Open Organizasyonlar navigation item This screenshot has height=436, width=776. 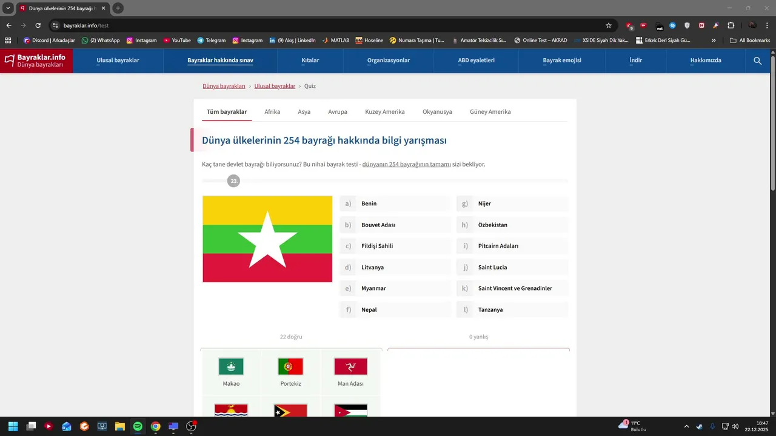pyautogui.click(x=389, y=61)
